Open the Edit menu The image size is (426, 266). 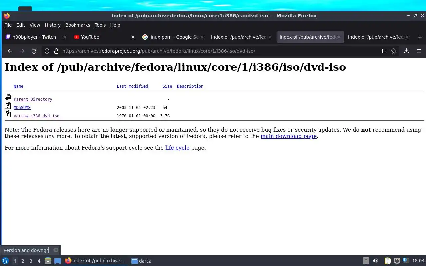21,25
